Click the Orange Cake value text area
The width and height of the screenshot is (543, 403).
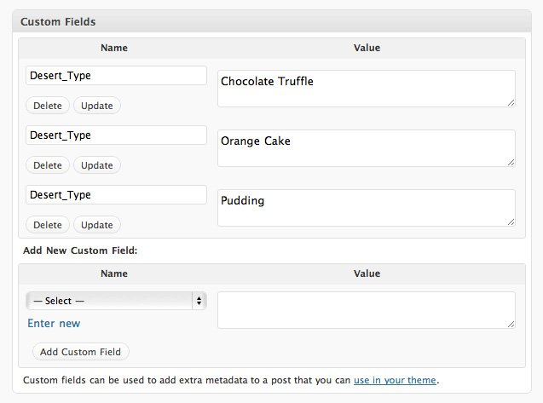[x=366, y=147]
